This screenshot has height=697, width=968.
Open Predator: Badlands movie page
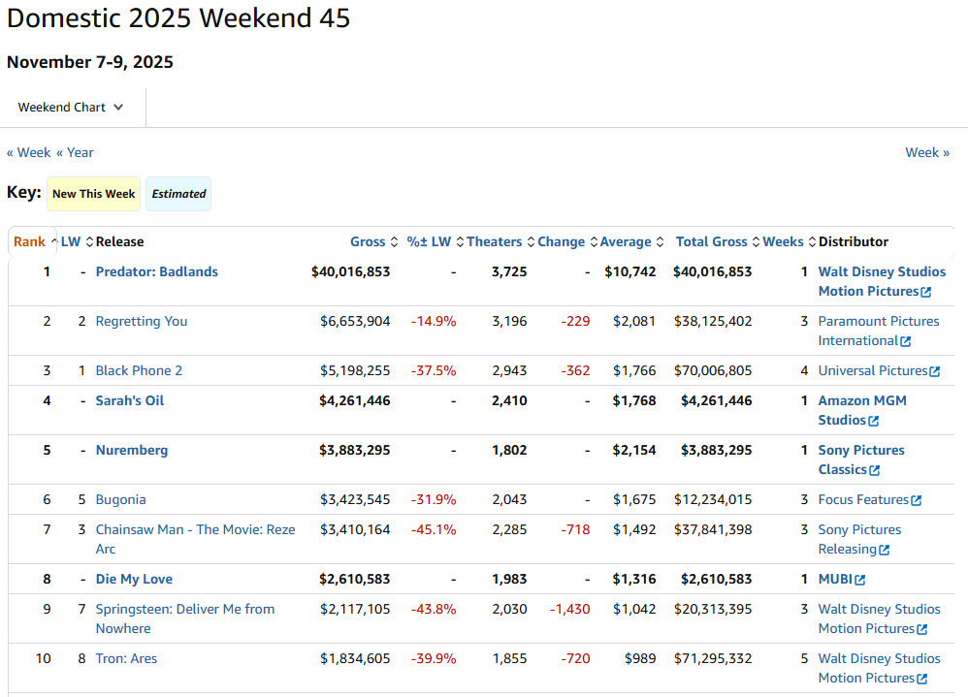[x=156, y=272]
